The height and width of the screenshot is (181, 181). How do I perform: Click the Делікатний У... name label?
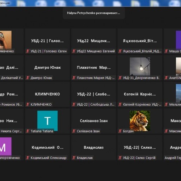tap(12, 78)
